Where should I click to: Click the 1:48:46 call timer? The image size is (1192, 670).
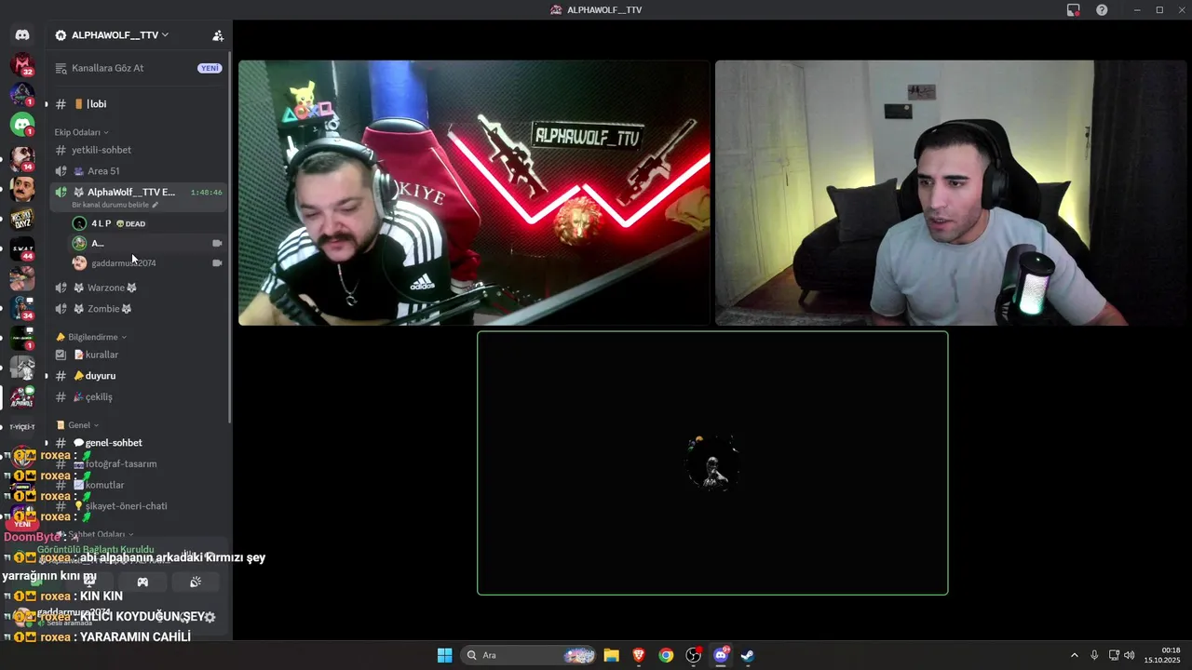pos(207,193)
